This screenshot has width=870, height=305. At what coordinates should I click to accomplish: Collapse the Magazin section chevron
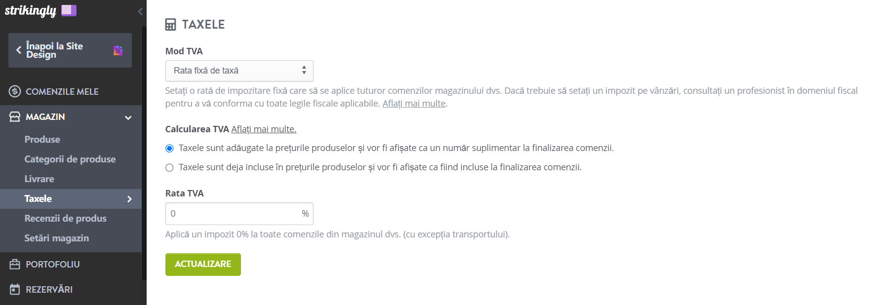128,117
